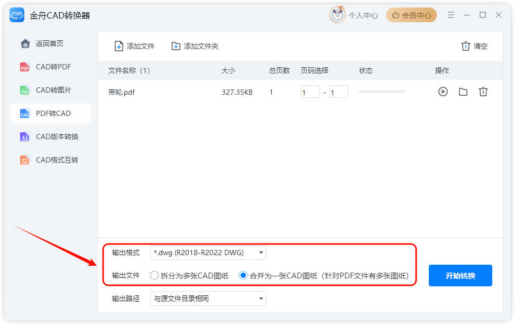The width and height of the screenshot is (515, 325).
Task: Click the end page number field
Action: [x=338, y=92]
